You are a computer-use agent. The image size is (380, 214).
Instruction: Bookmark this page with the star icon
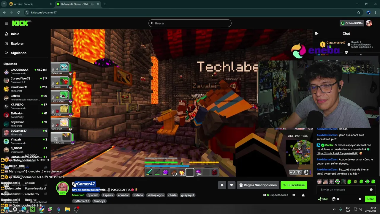coord(359,12)
